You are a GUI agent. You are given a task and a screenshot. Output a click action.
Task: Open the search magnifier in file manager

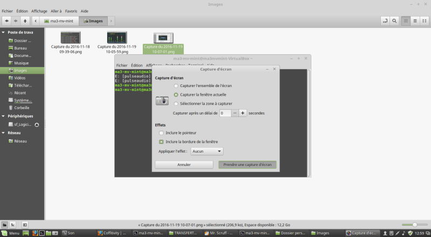pos(394,21)
